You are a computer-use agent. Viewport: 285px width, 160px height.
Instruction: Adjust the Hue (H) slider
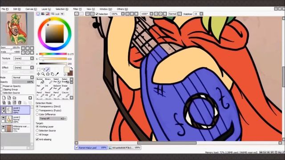click(53, 54)
